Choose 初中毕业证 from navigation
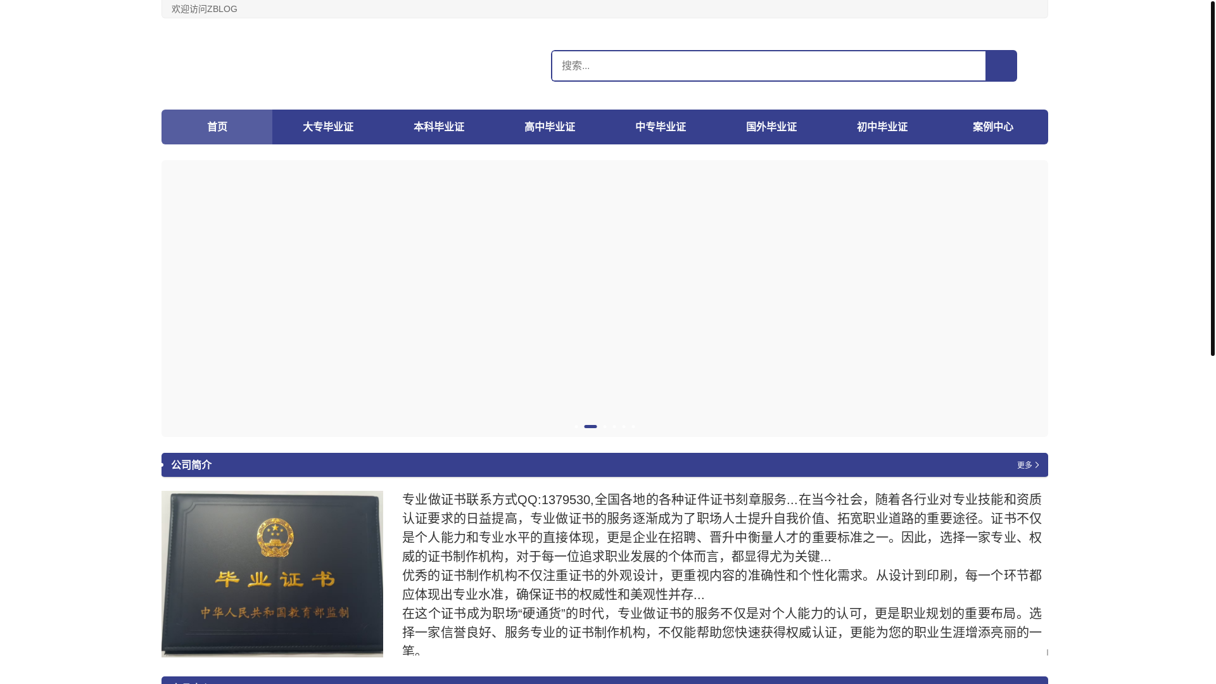 tap(882, 127)
